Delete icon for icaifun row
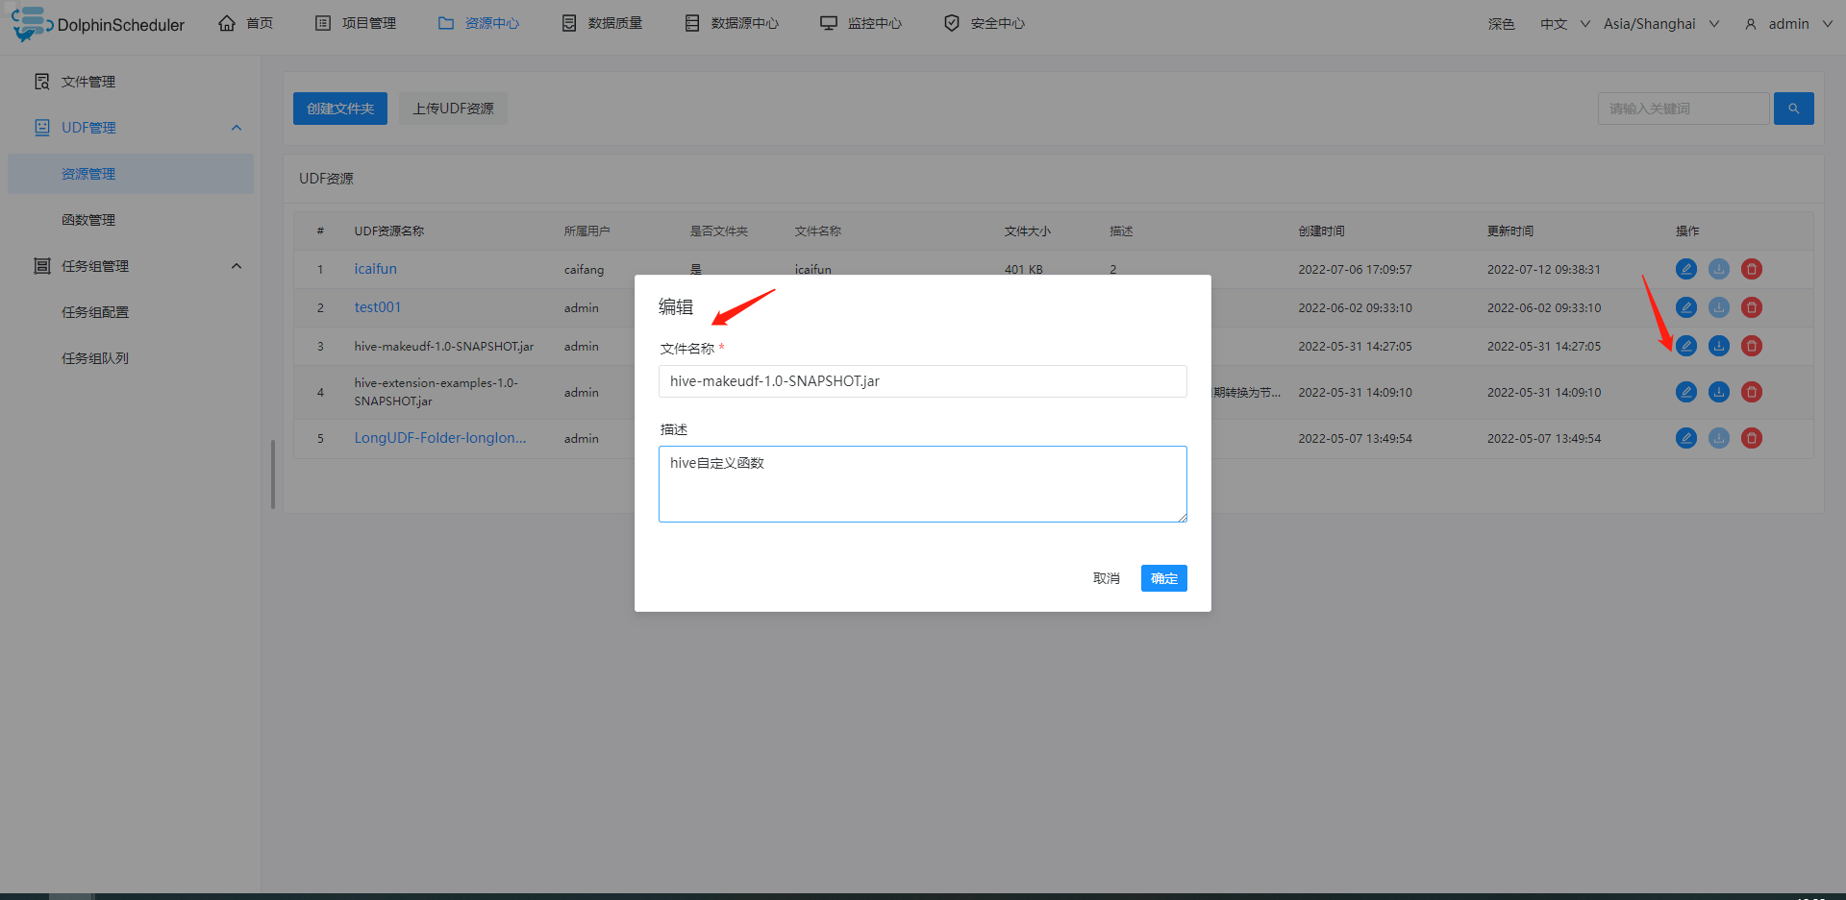This screenshot has width=1846, height=900. tap(1752, 269)
